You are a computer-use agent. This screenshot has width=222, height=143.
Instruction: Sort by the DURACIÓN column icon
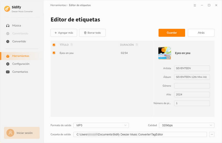137,45
